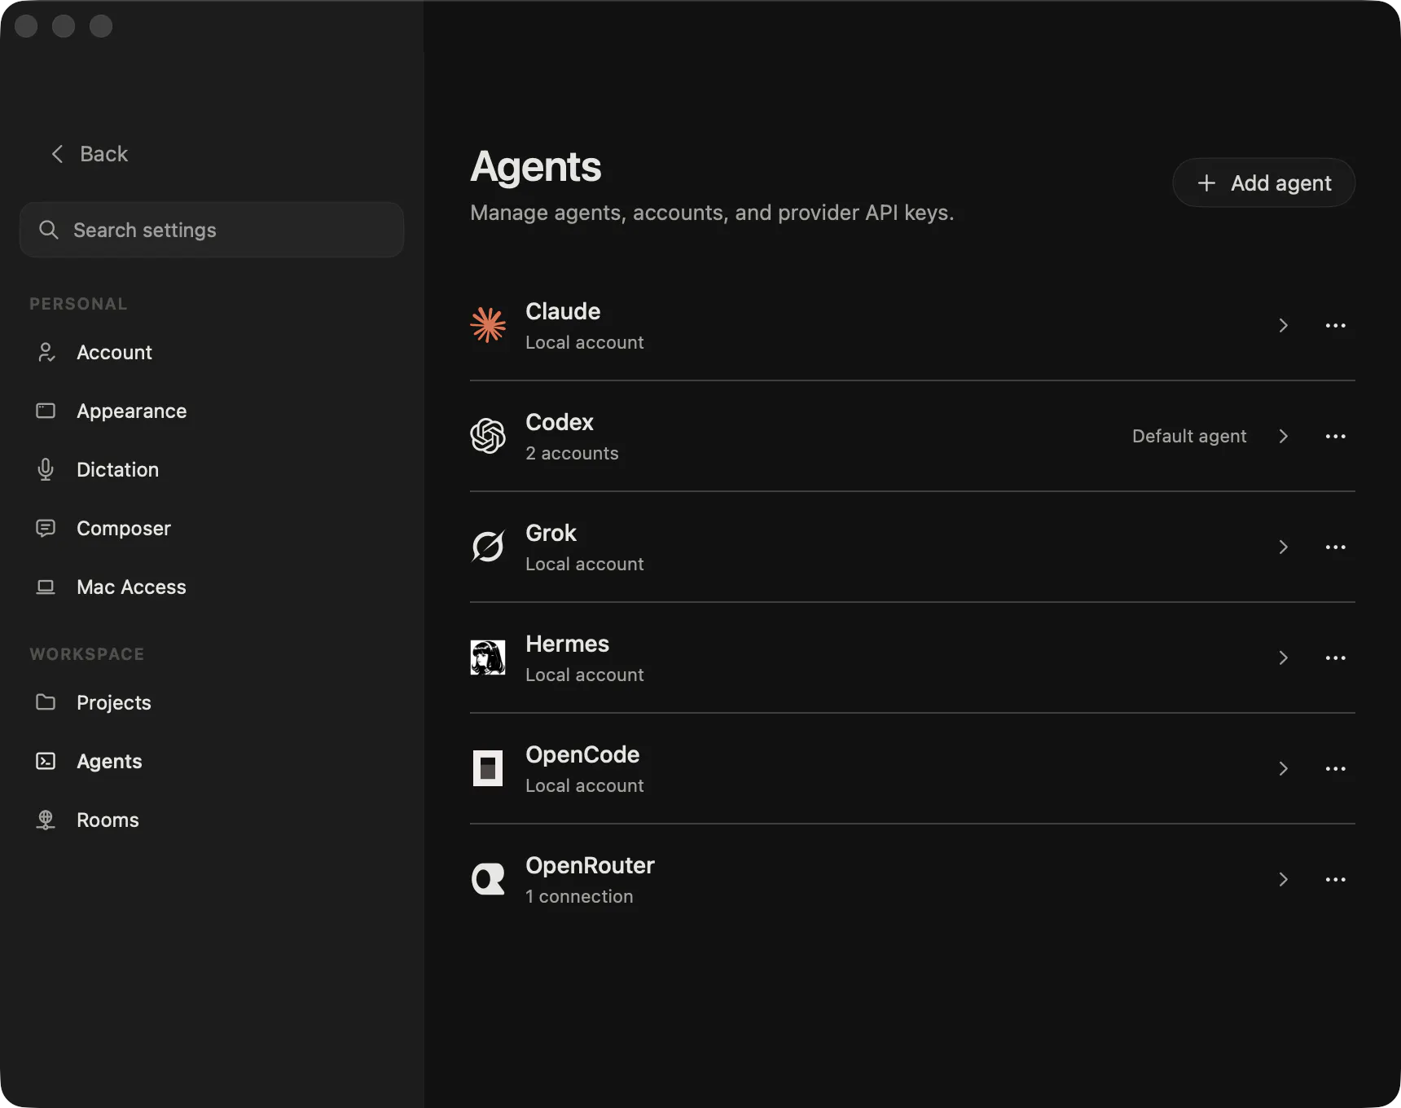Open the more options menu for Claude
This screenshot has height=1108, width=1401.
click(x=1336, y=326)
